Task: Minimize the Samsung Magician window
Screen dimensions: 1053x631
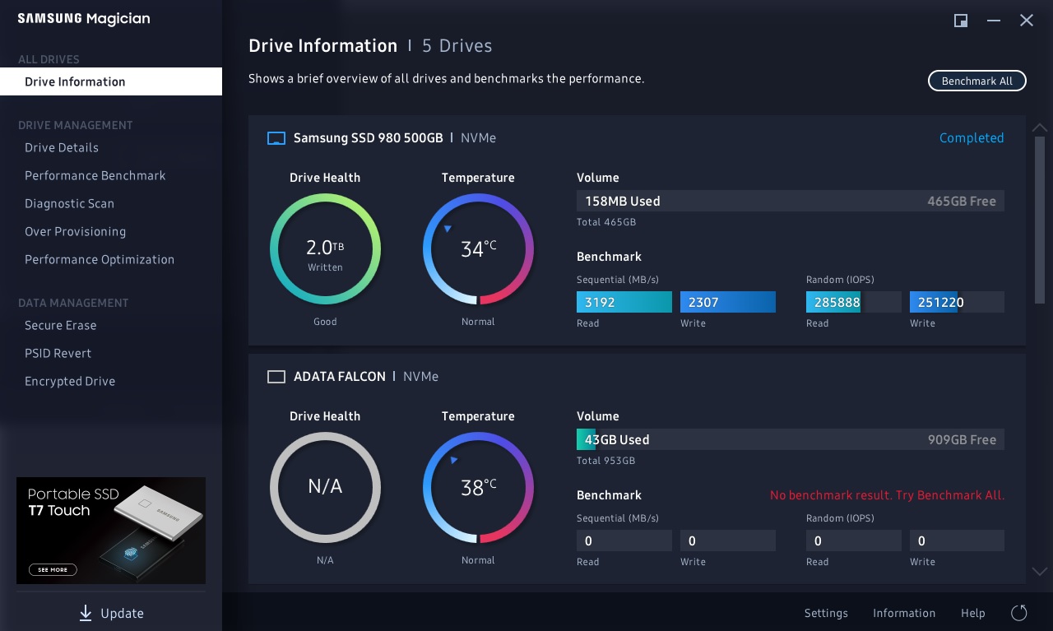Action: click(x=994, y=21)
